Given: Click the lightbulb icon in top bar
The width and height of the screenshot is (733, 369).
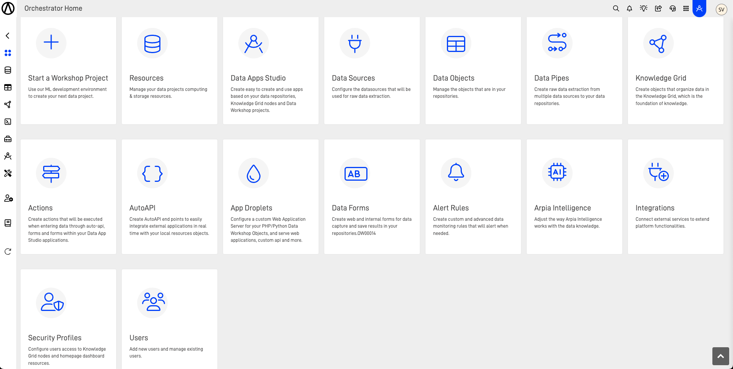Looking at the screenshot, I should (644, 8).
